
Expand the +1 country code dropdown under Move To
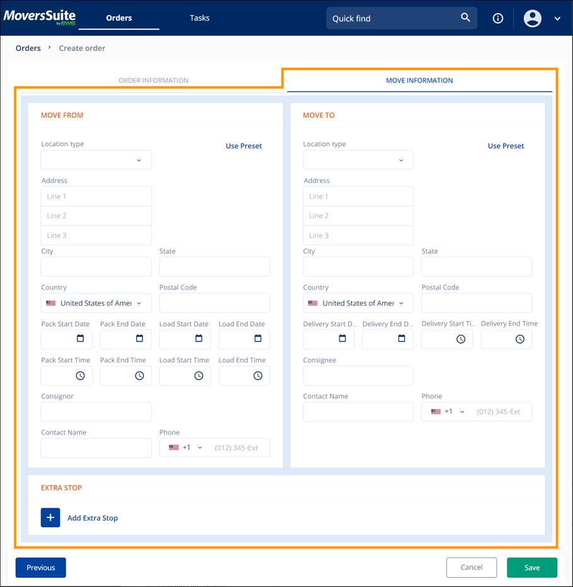click(x=462, y=411)
